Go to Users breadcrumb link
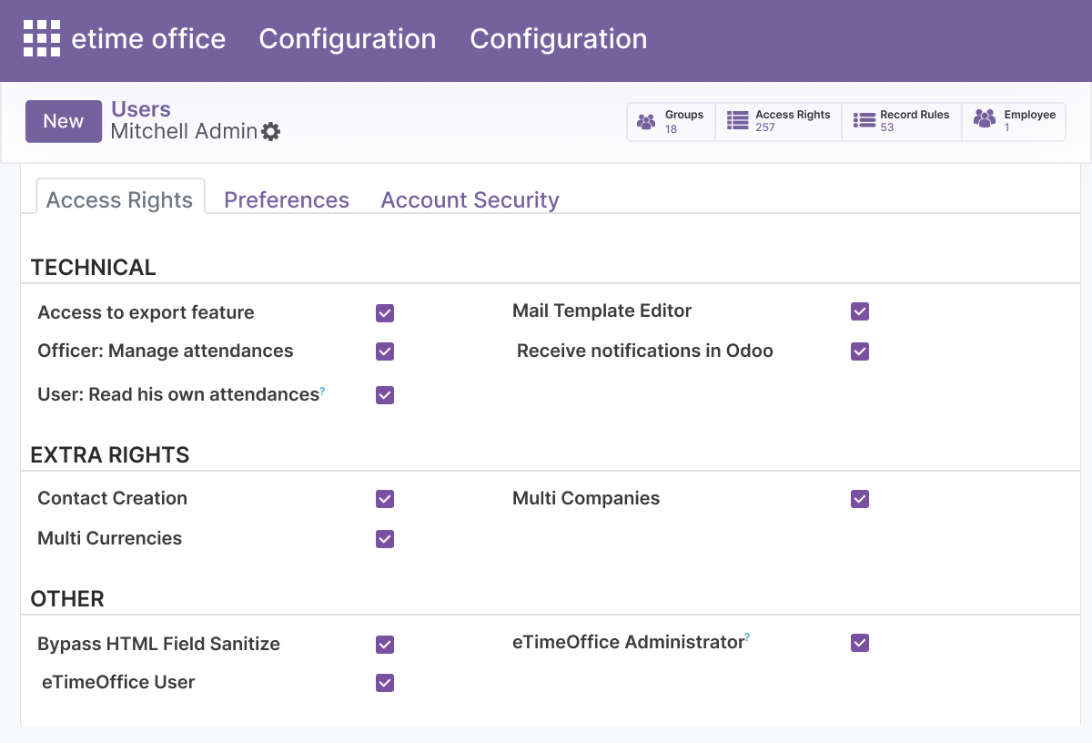The width and height of the screenshot is (1092, 743). click(x=141, y=109)
